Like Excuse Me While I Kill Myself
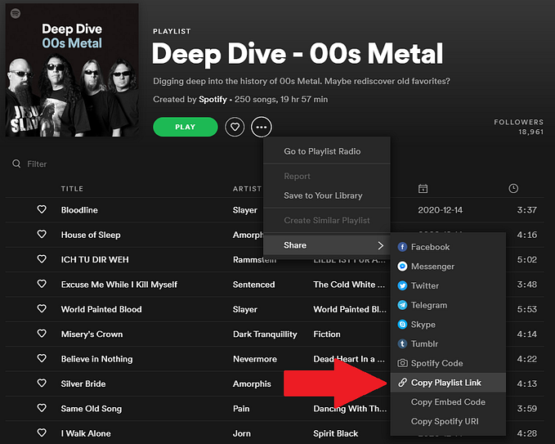Viewport: 555px width, 444px height. click(42, 284)
